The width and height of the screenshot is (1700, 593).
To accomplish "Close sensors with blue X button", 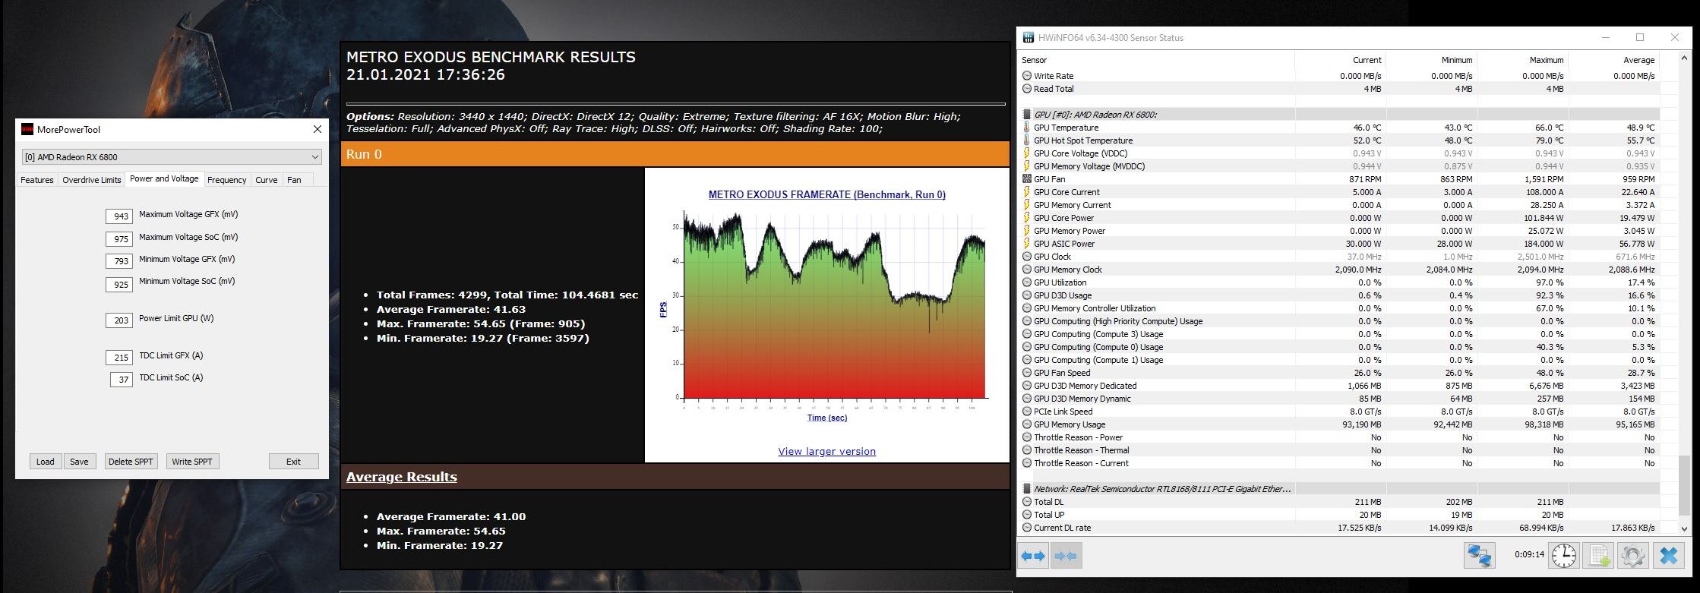I will pyautogui.click(x=1668, y=556).
